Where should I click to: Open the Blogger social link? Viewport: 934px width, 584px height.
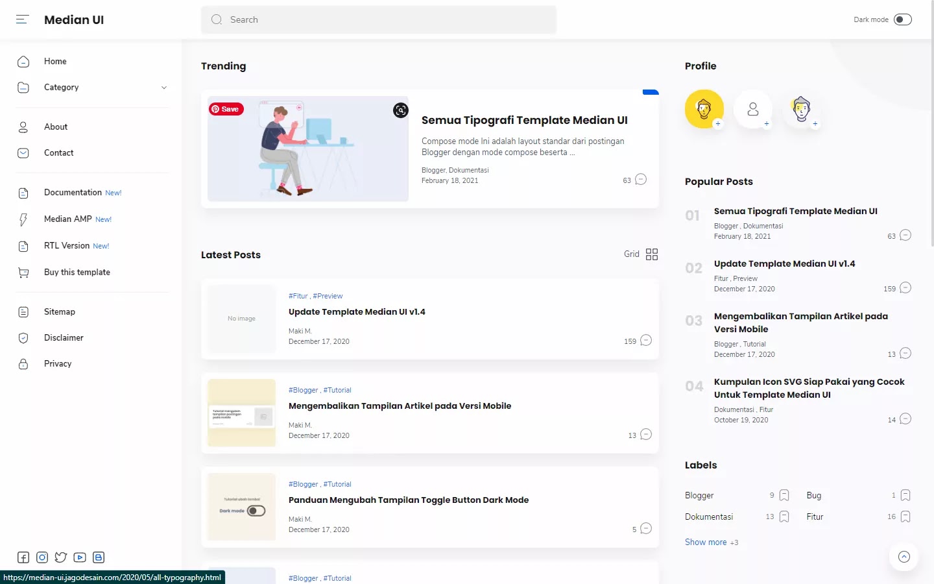pos(99,557)
